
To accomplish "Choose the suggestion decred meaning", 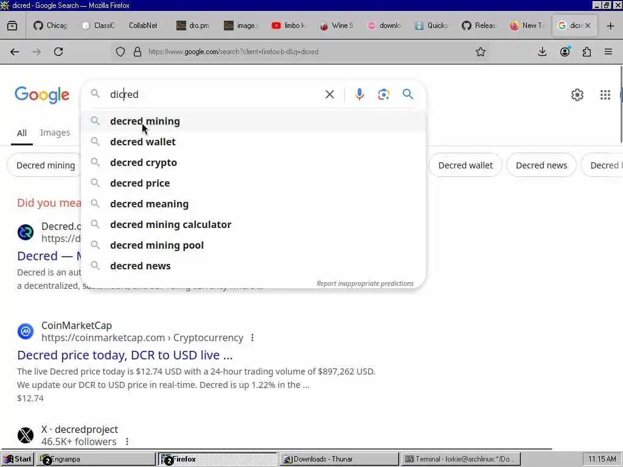I will tap(254, 204).
